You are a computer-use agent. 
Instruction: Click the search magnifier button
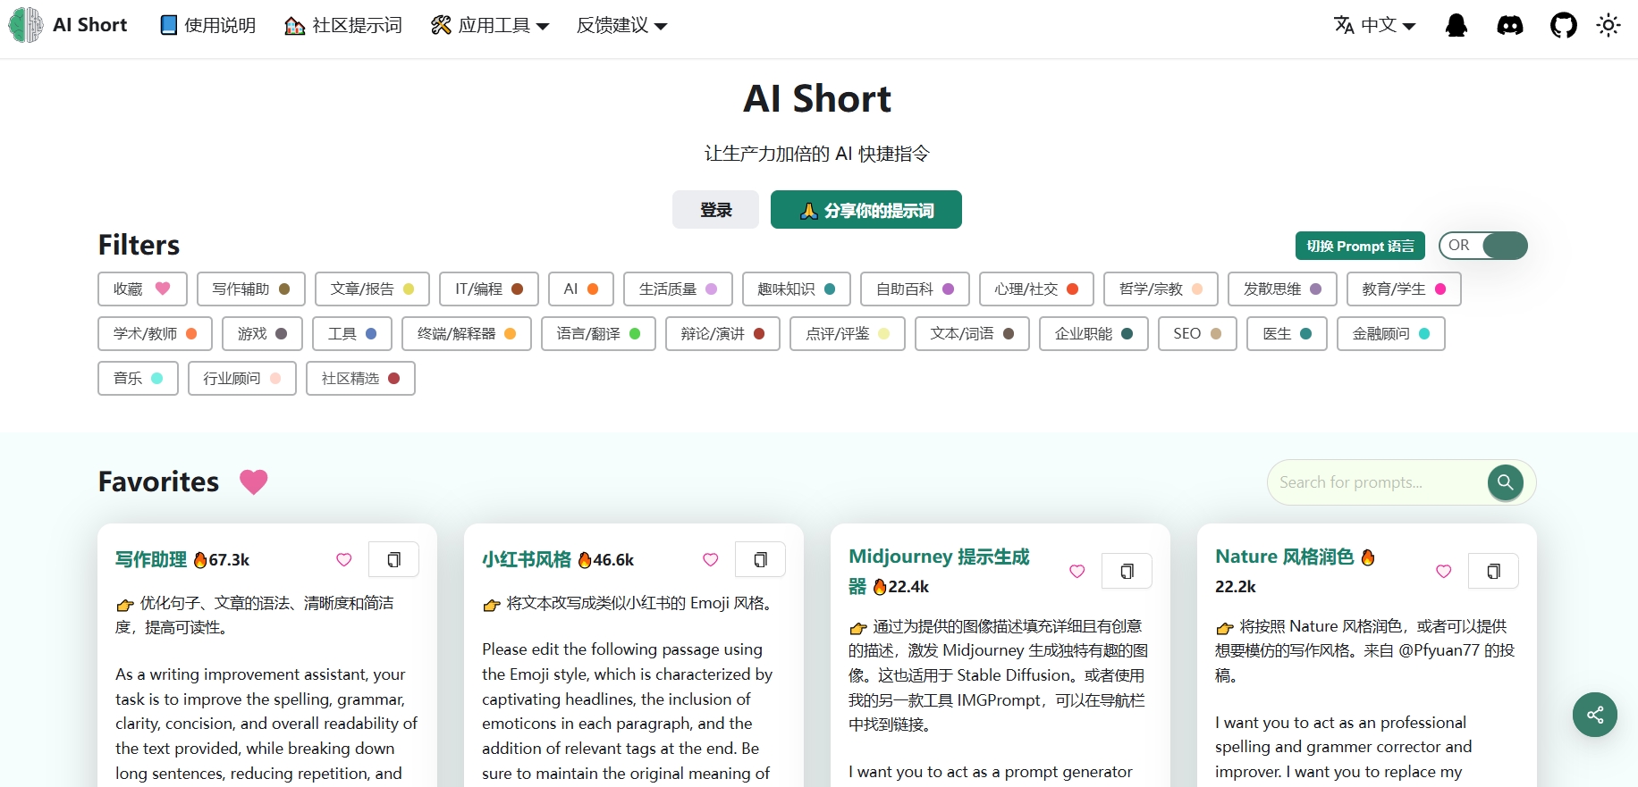pyautogui.click(x=1506, y=482)
